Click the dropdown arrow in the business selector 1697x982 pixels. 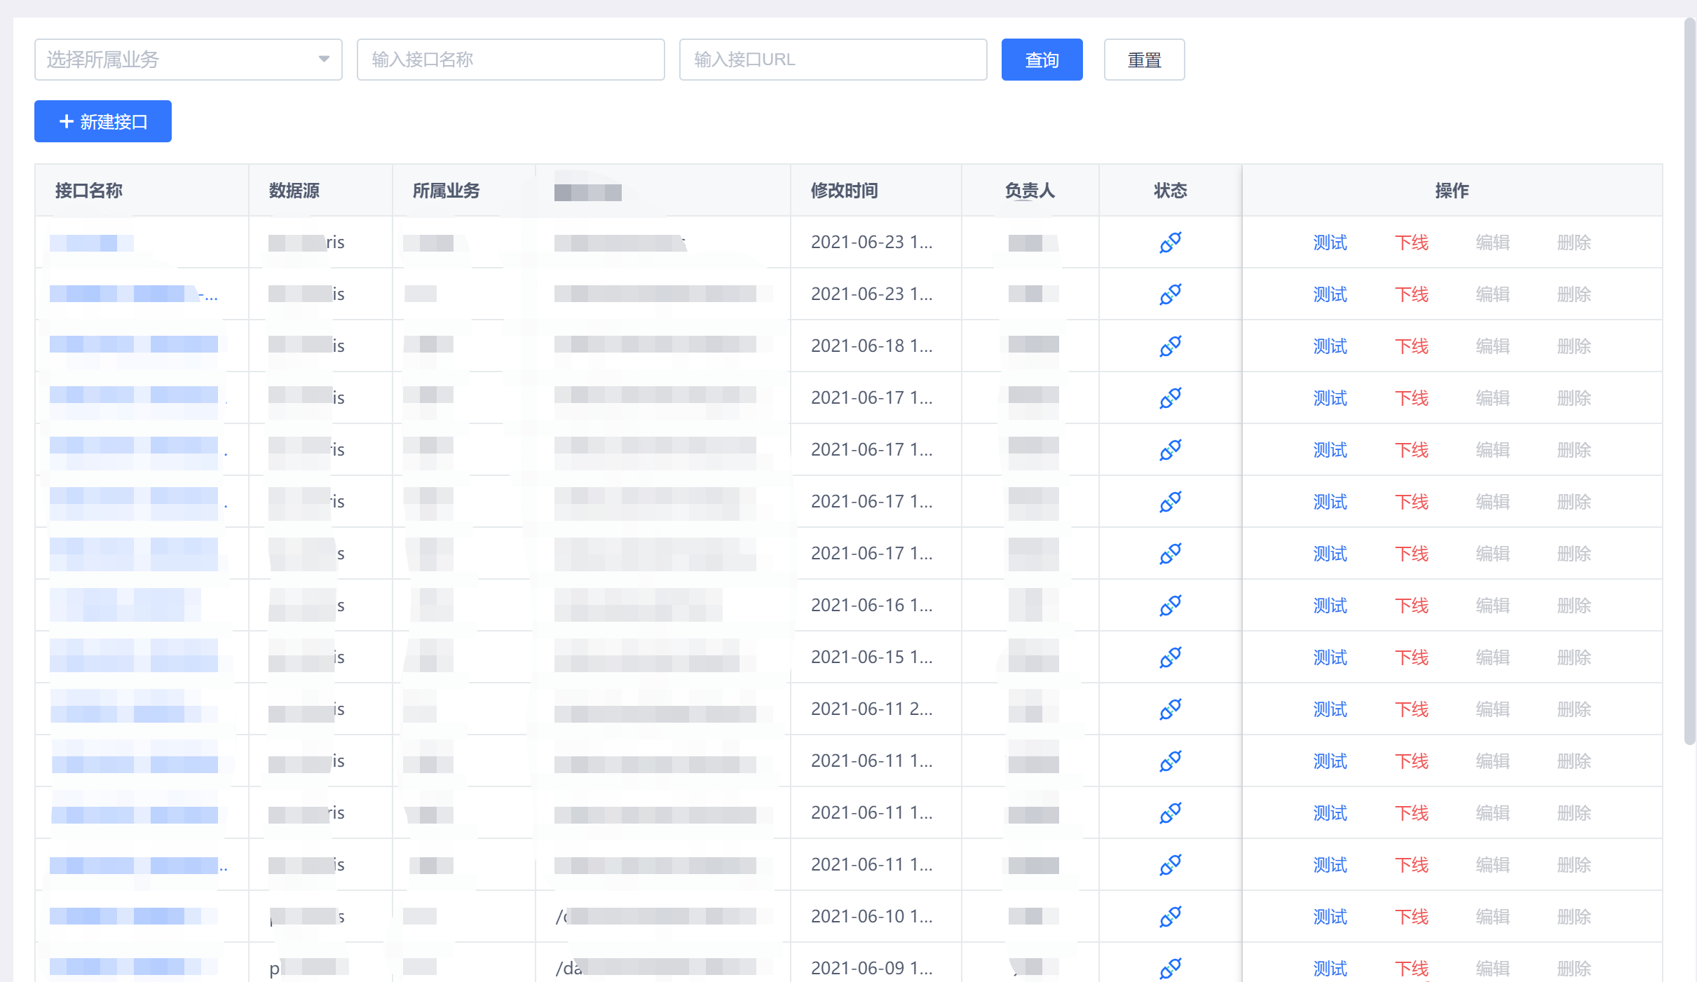[324, 60]
